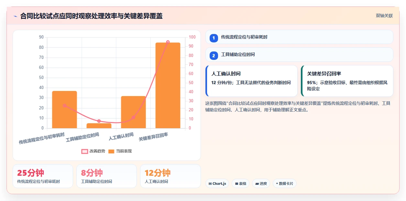This screenshot has width=406, height=201.
Task: Click the 人工确认时间 orange bar
Action: pyautogui.click(x=133, y=112)
